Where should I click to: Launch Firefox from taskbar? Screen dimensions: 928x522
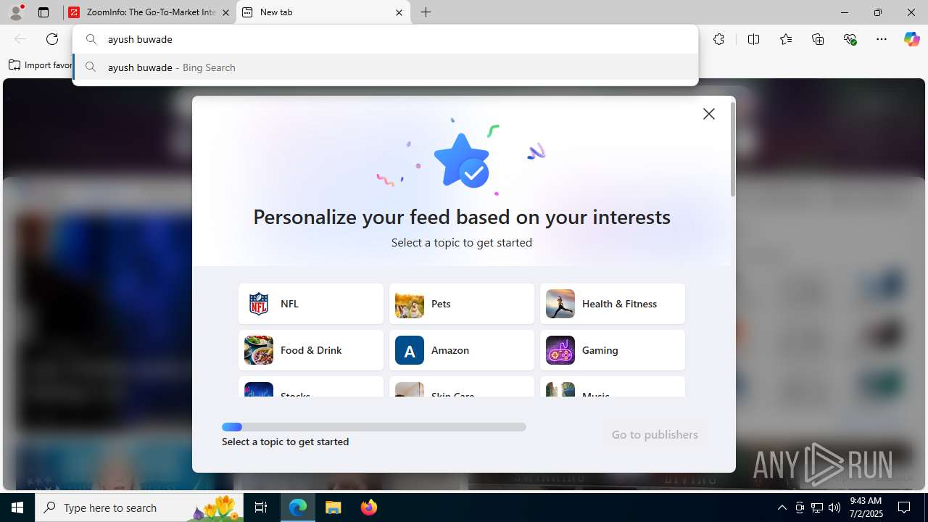369,507
